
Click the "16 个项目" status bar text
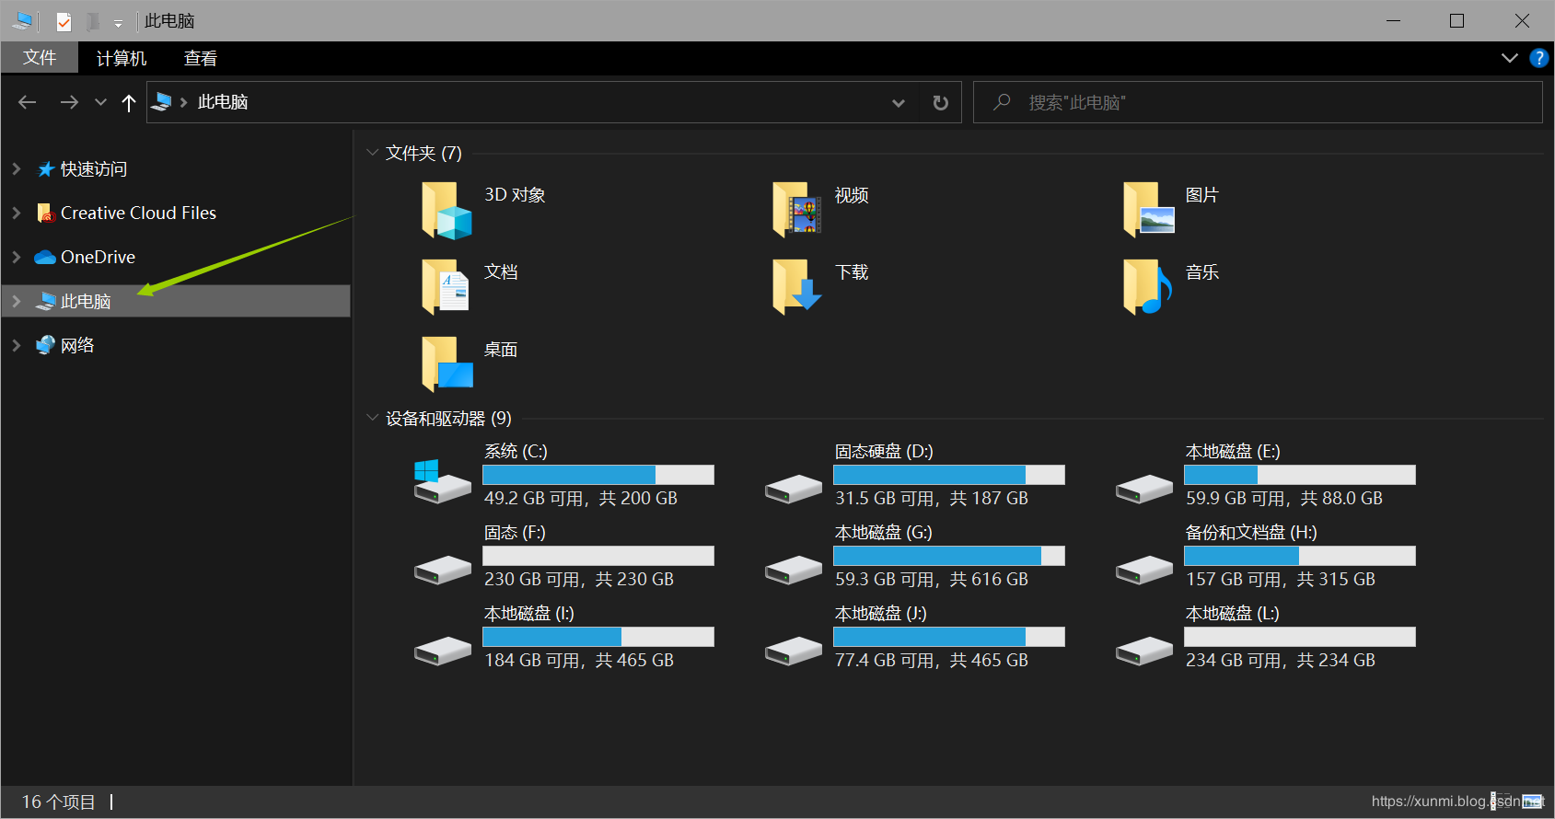point(59,802)
